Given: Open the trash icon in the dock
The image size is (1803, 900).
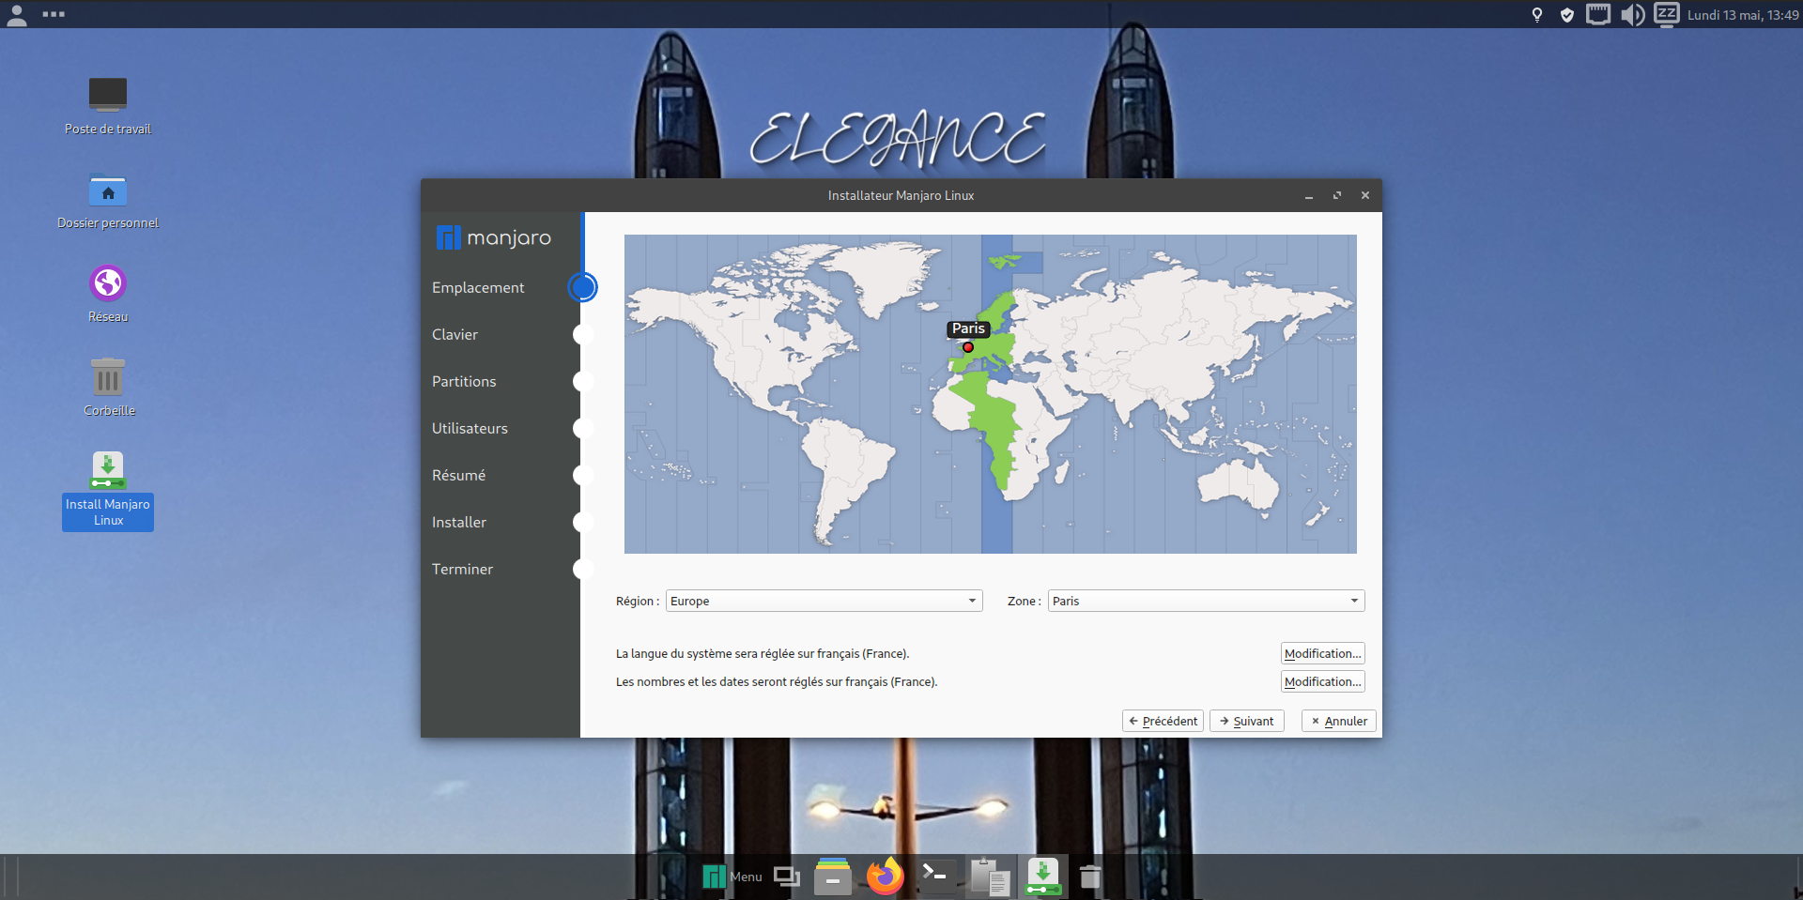Looking at the screenshot, I should point(1090,877).
